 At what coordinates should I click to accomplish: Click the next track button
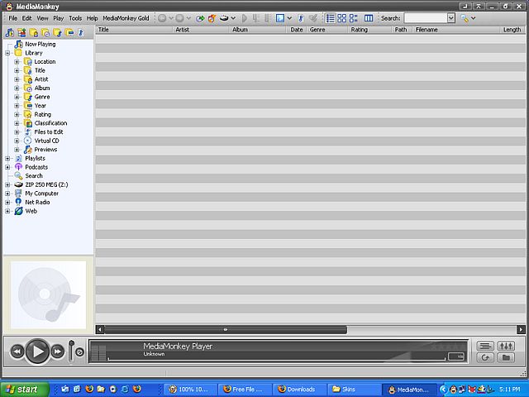[58, 352]
